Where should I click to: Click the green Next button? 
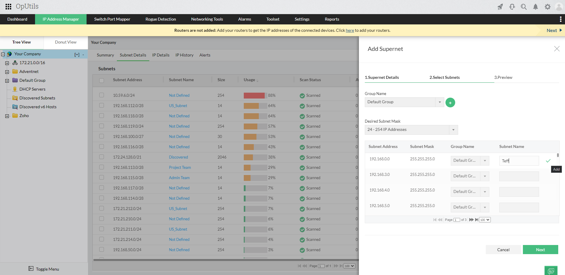click(540, 250)
